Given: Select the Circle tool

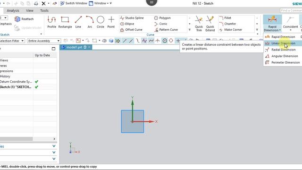Looking at the screenshot, I should (101, 22).
